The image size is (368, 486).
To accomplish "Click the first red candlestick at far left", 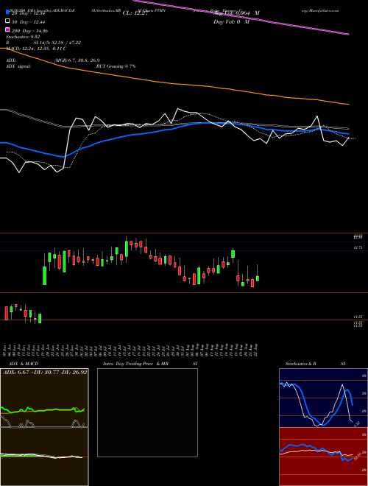I will pyautogui.click(x=6, y=314).
